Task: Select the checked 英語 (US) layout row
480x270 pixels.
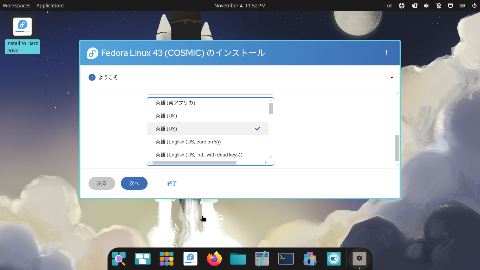Action: [208, 129]
